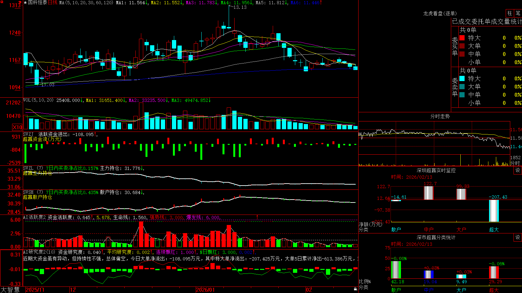
Task: Open the SVSH (7) indicator label
Action: point(33,192)
